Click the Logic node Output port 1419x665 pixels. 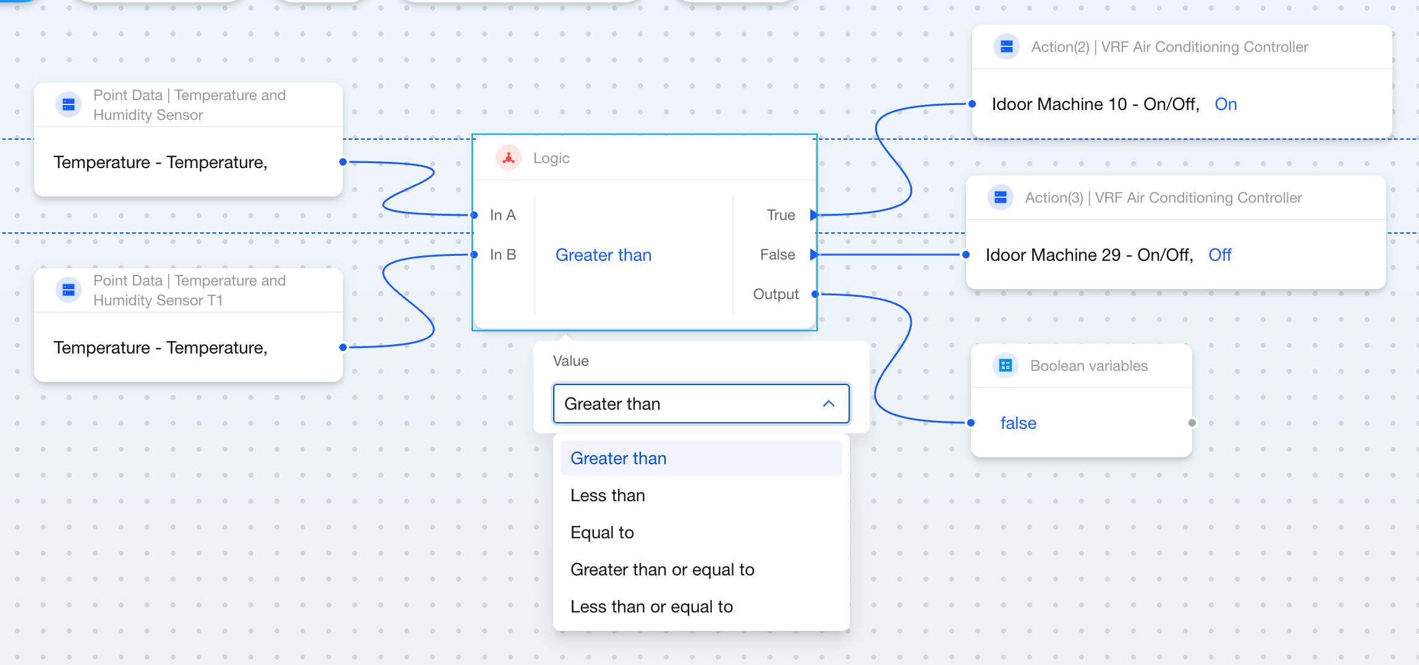coord(815,294)
